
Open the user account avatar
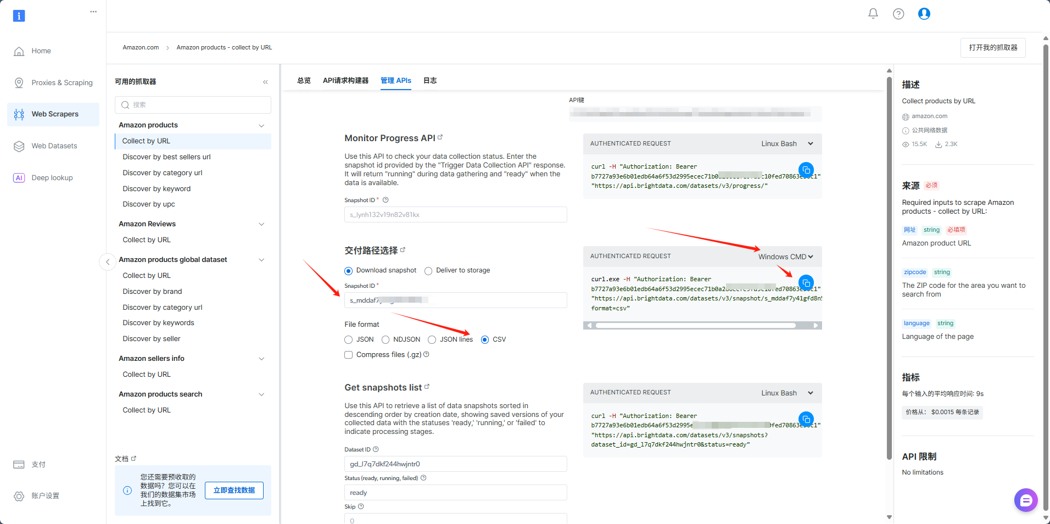point(924,14)
